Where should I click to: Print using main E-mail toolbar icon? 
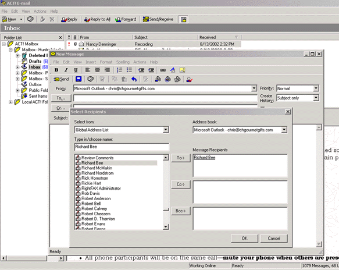pyautogui.click(x=30, y=19)
